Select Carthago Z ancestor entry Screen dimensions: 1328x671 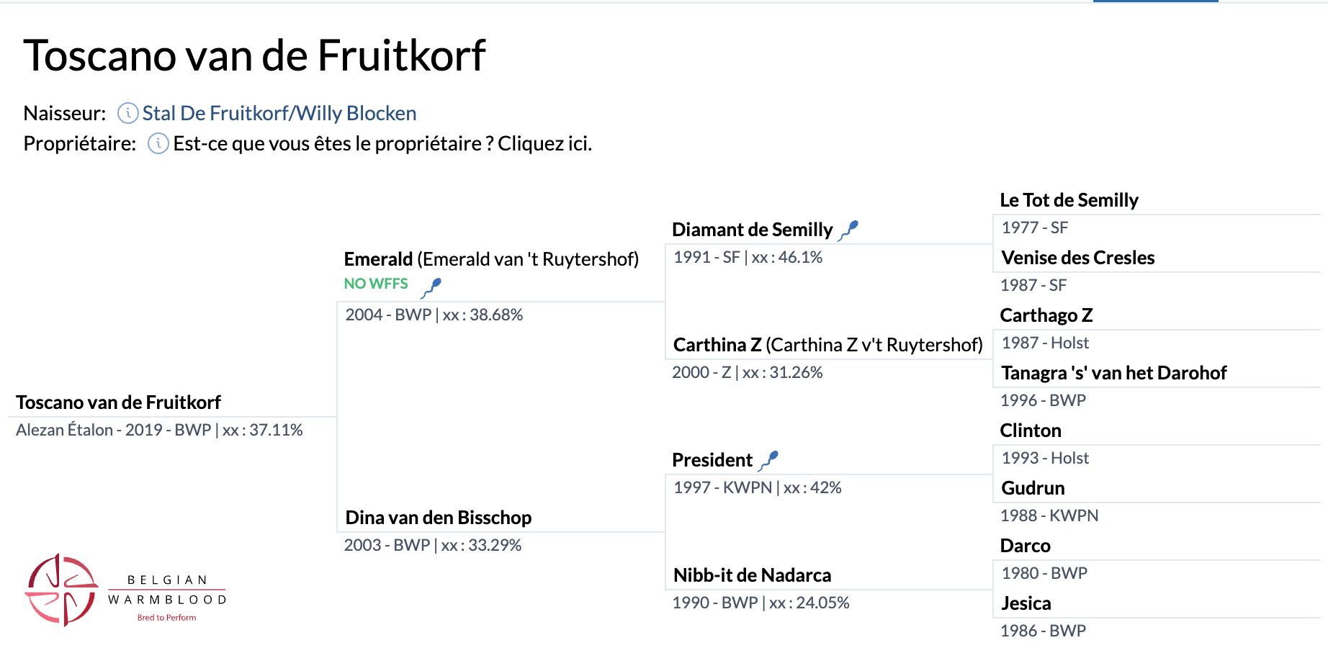(x=1046, y=315)
